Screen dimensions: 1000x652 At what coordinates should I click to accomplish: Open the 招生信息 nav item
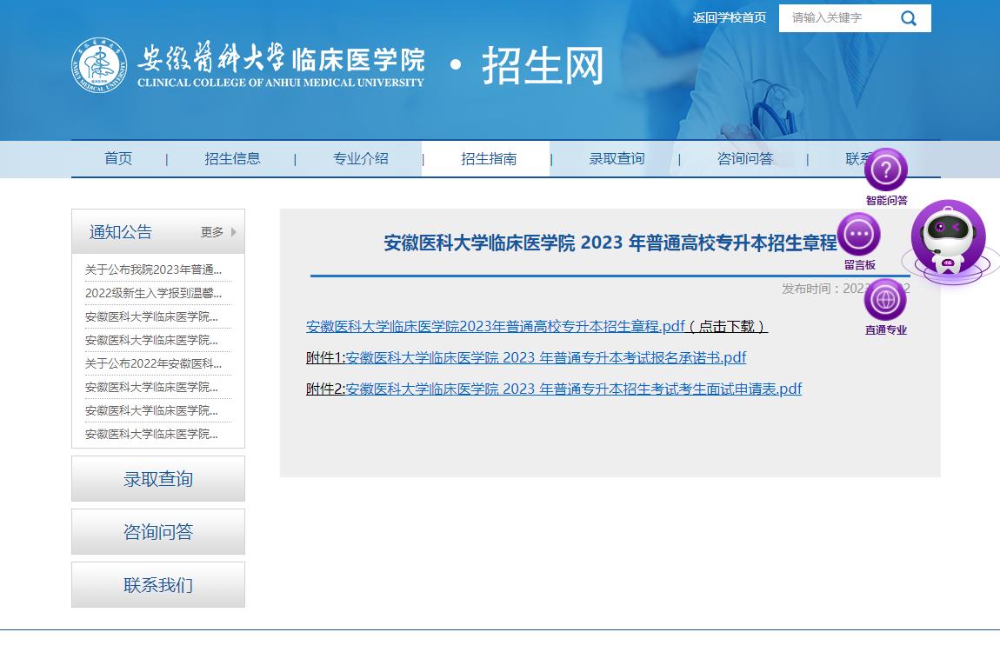pyautogui.click(x=232, y=159)
